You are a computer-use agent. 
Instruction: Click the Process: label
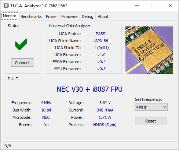pyautogui.click(x=76, y=125)
